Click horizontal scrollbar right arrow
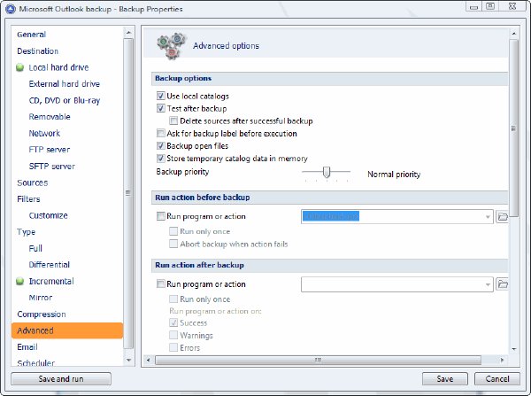Image resolution: width=531 pixels, height=396 pixels. [502, 360]
